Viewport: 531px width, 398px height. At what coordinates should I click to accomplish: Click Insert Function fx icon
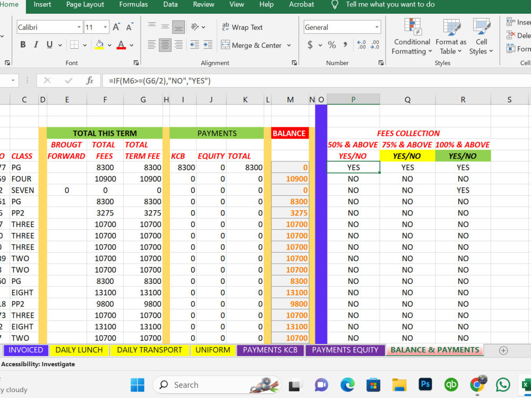coord(89,81)
